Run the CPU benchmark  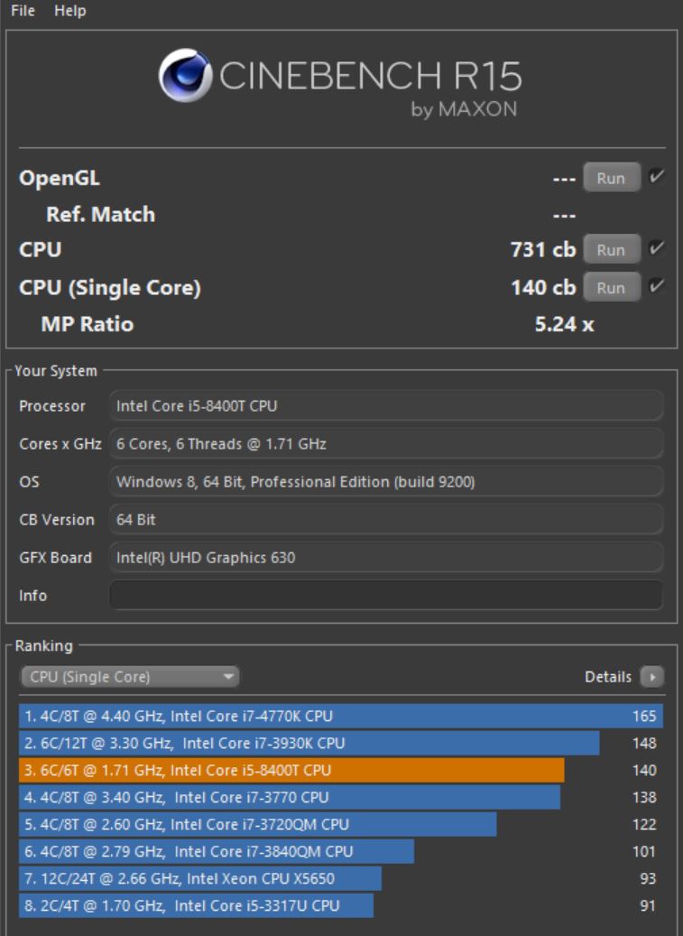[611, 249]
